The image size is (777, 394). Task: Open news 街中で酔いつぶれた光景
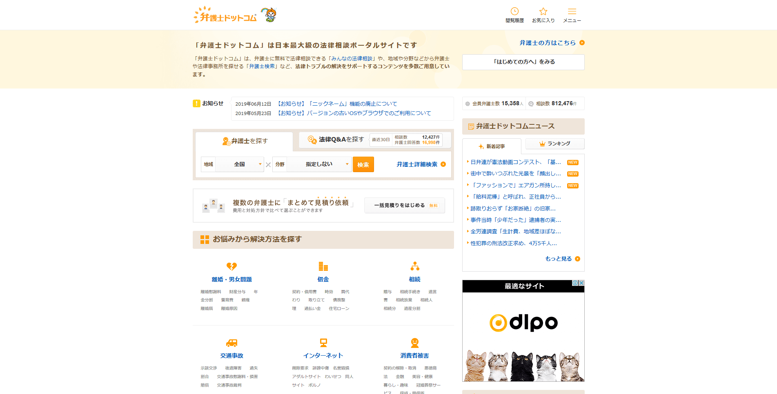516,174
